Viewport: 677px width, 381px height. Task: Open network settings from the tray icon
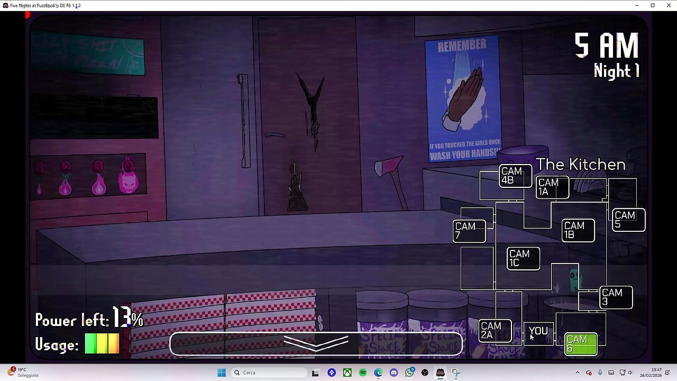click(623, 373)
